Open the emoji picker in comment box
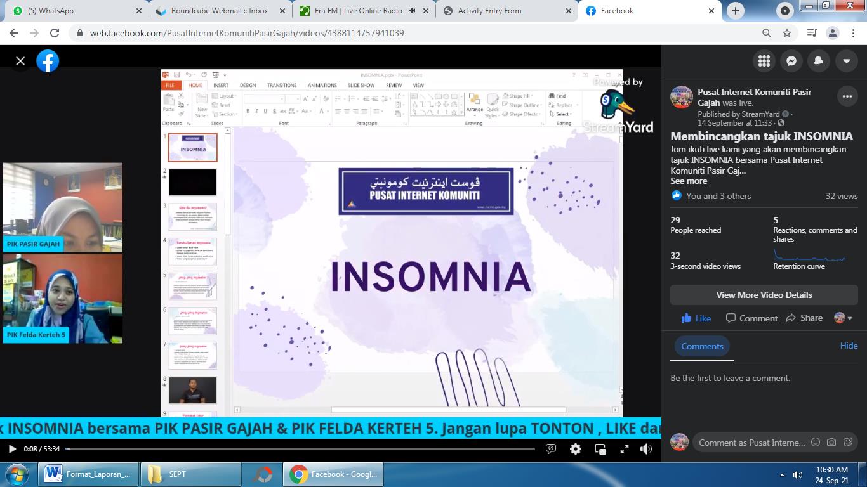This screenshot has width=867, height=487. pos(816,443)
